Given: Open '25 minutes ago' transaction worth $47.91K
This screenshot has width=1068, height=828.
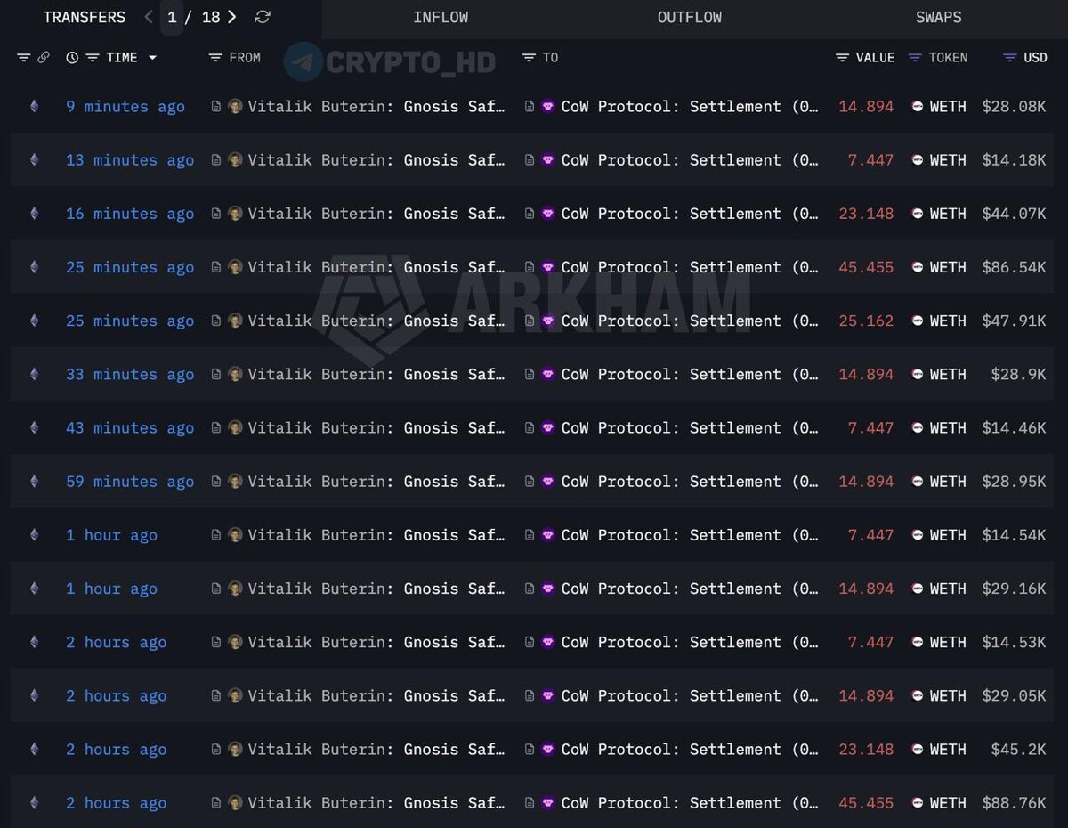Looking at the screenshot, I should click(x=130, y=321).
